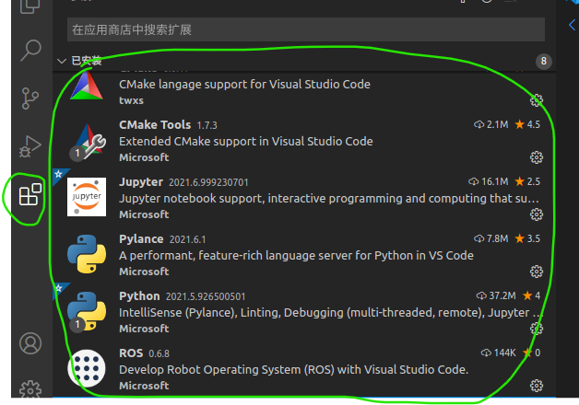The width and height of the screenshot is (579, 405).
Task: Click Jupyter recommended star ribbon
Action: pyautogui.click(x=59, y=174)
